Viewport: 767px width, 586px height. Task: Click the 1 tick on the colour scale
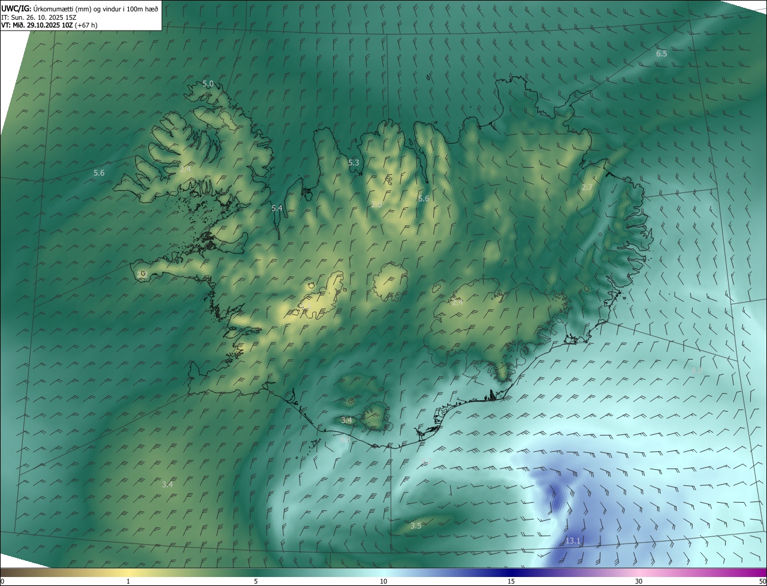tap(128, 581)
